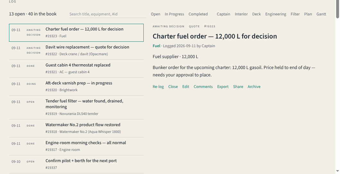
Task: Click the Fuel equipment link in detail
Action: [x=156, y=46]
